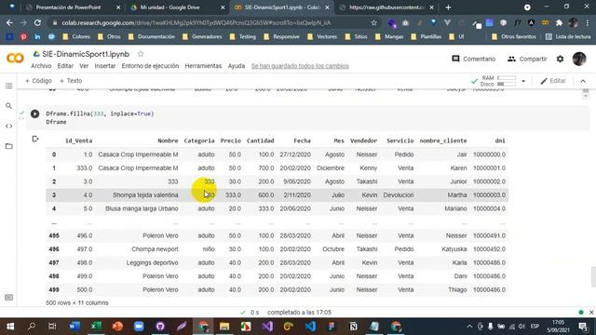Screen dimensions: 596x335
Task: Click the 'Shompa tejida valentina' cell
Action: coord(145,195)
